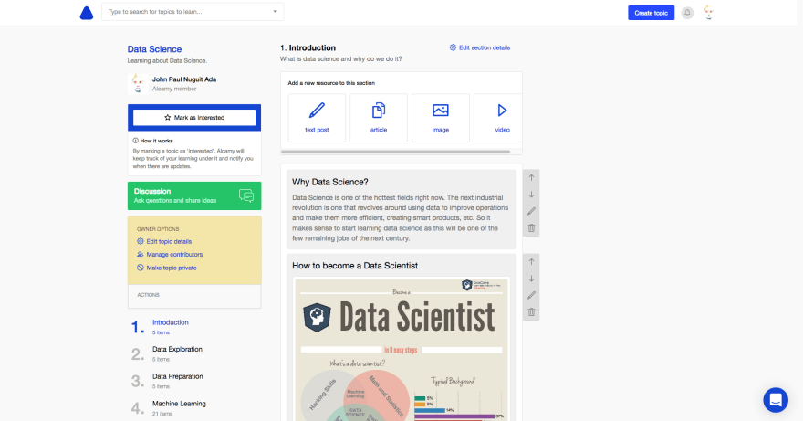Click the Edit section details gear icon
Viewport: 803px width, 421px height.
click(x=453, y=47)
